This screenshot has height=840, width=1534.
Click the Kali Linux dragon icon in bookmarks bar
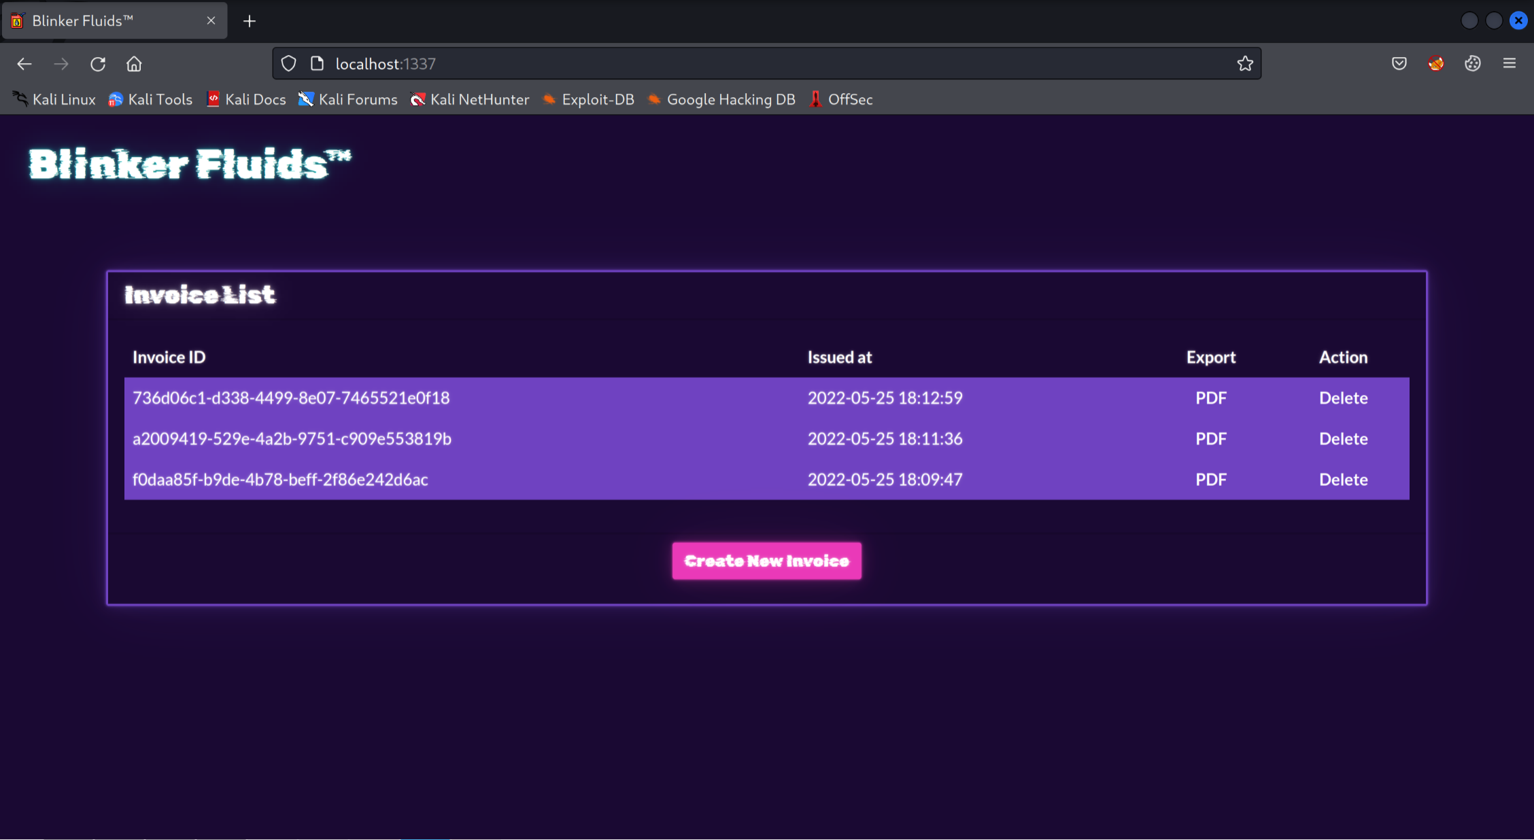tap(19, 99)
